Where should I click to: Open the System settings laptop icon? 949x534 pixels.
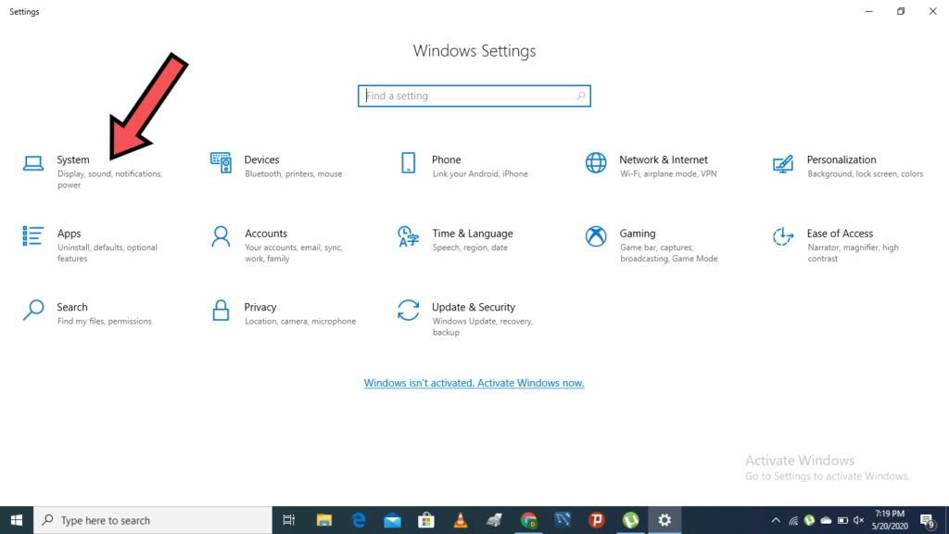(33, 163)
